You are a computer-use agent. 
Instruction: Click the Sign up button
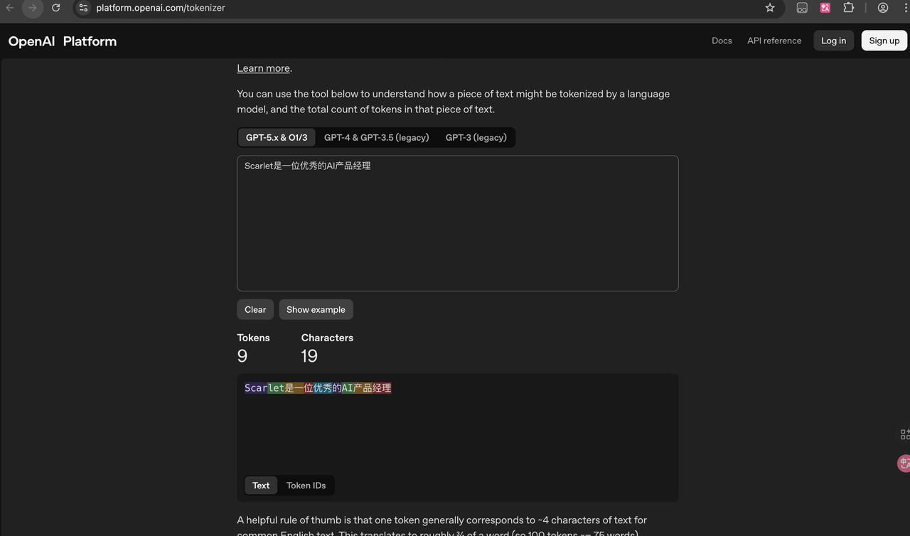[x=884, y=41]
